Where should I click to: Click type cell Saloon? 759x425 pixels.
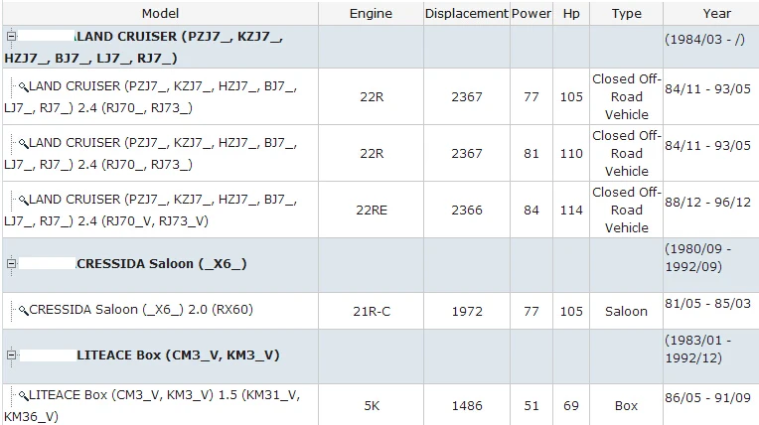point(626,311)
